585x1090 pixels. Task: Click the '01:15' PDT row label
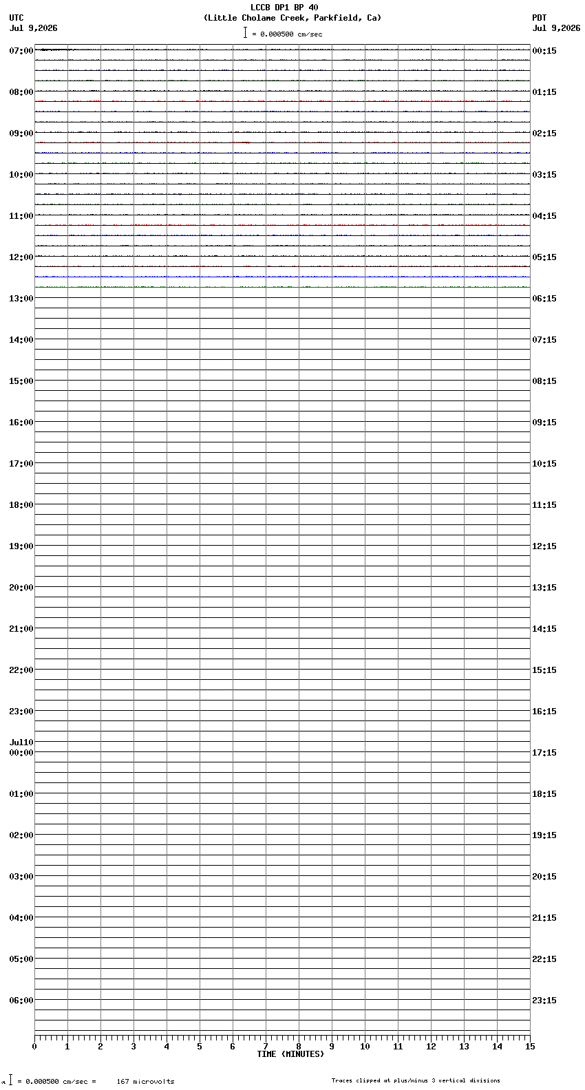[x=544, y=92]
